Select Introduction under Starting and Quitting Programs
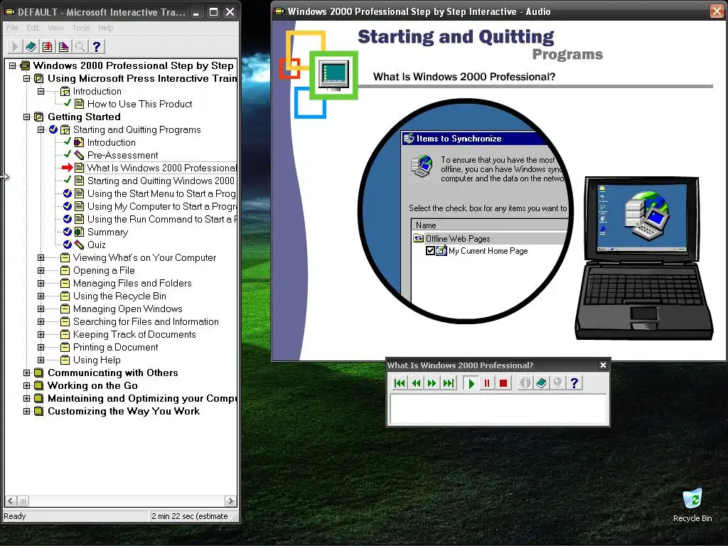This screenshot has width=728, height=546. pyautogui.click(x=112, y=142)
